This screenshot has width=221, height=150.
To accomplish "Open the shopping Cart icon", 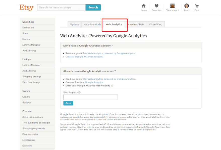I will tap(197, 6).
